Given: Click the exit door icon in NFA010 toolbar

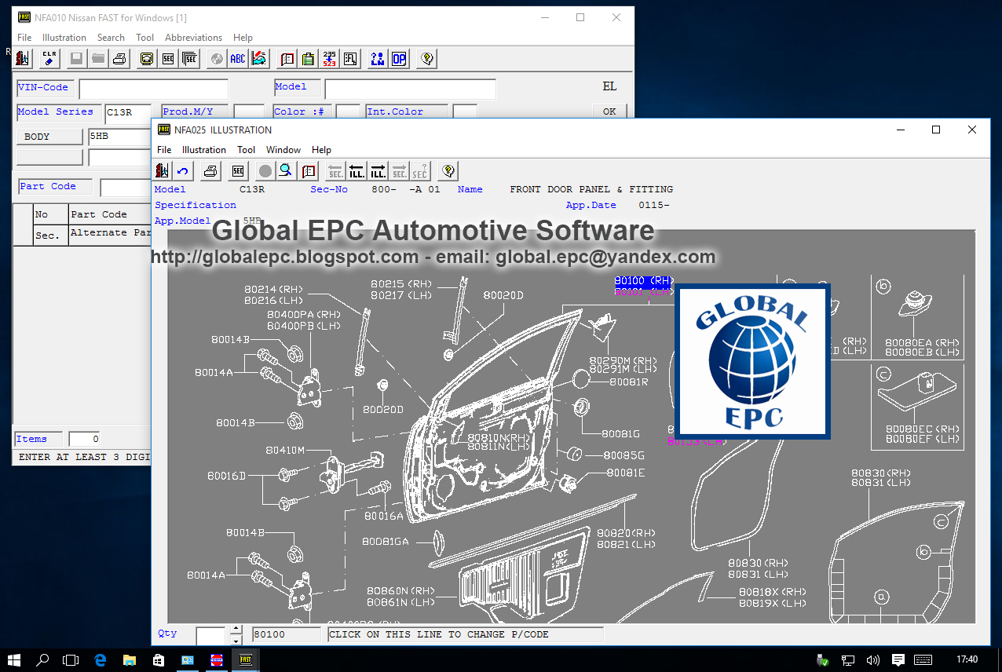Looking at the screenshot, I should pos(23,58).
